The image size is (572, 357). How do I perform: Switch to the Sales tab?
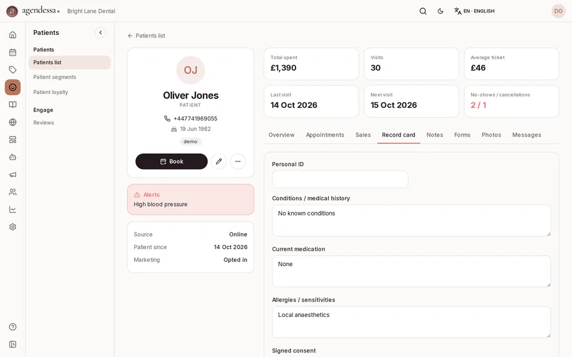[x=363, y=135]
